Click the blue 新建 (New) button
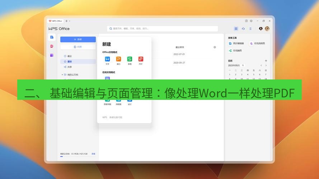The height and width of the screenshot is (179, 319). click(x=78, y=39)
